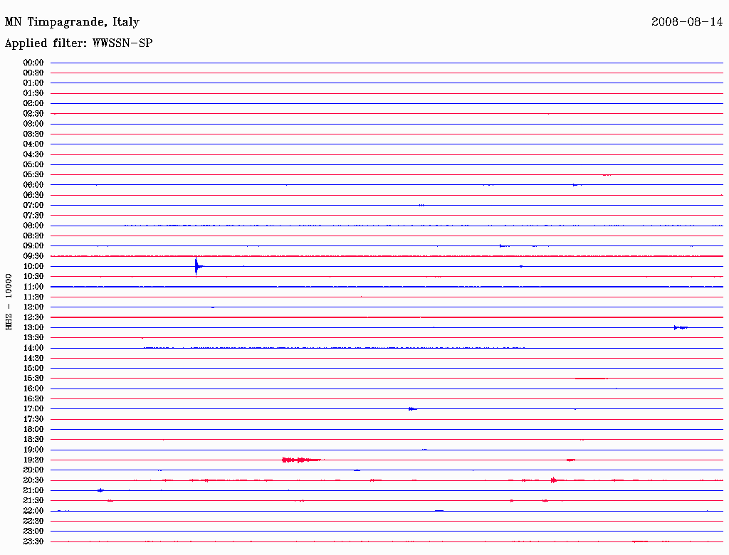Viewport: 729px width, 555px height.
Task: Click the blue event at start of 21:00 trace
Action: point(101,490)
